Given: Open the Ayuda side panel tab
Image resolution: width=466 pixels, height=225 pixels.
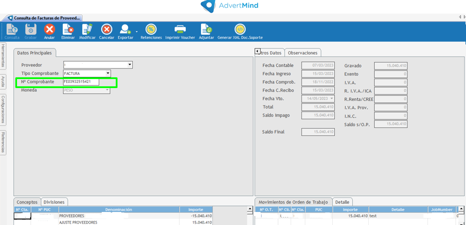Looking at the screenshot, I should pyautogui.click(x=3, y=81).
